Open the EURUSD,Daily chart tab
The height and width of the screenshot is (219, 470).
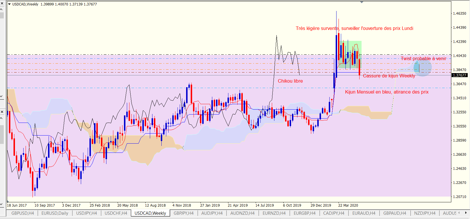coord(55,213)
